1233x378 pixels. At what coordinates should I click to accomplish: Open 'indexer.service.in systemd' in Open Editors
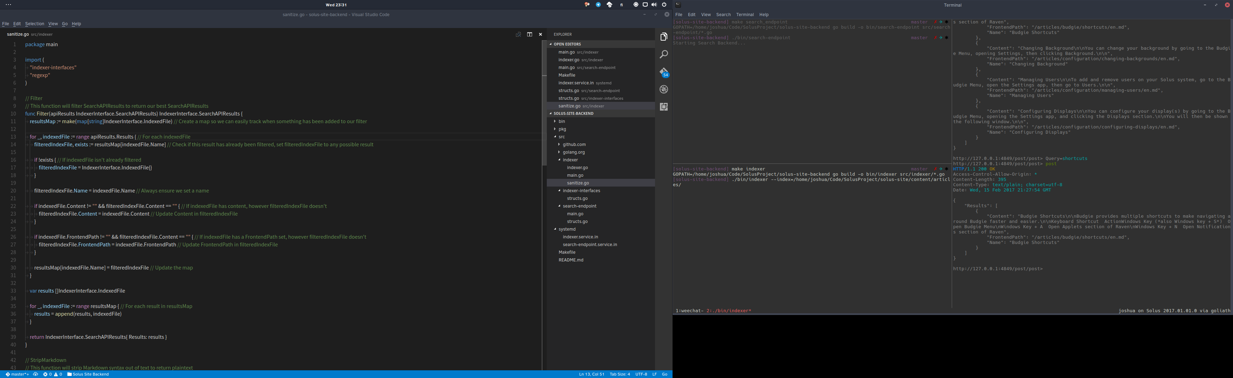click(x=601, y=83)
